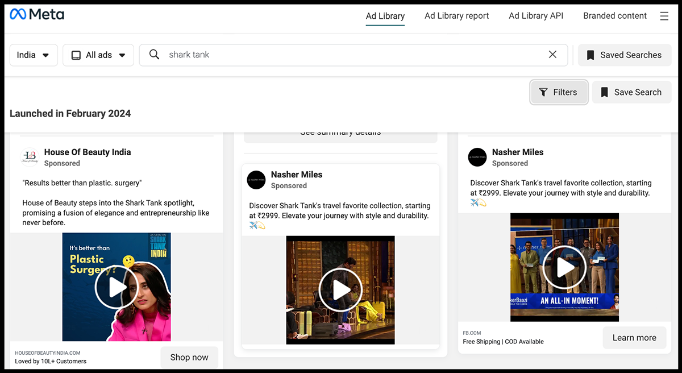The height and width of the screenshot is (373, 682).
Task: Click Nasher Miles avatar in middle card
Action: [x=256, y=180]
